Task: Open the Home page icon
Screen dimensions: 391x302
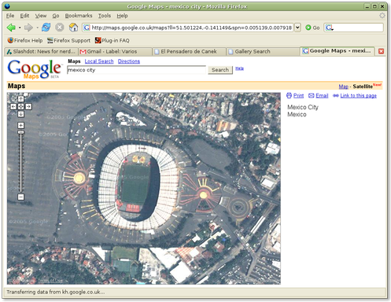Action: pos(73,27)
